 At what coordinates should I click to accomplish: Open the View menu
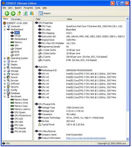10,8
